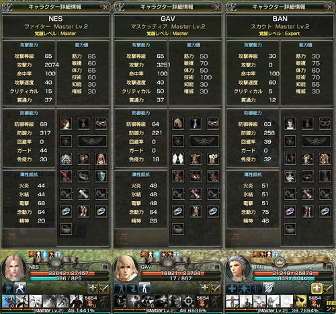Viewport: 336px width, 314px height.
Task: Select NES's green shield equipment slot
Action: point(101,176)
